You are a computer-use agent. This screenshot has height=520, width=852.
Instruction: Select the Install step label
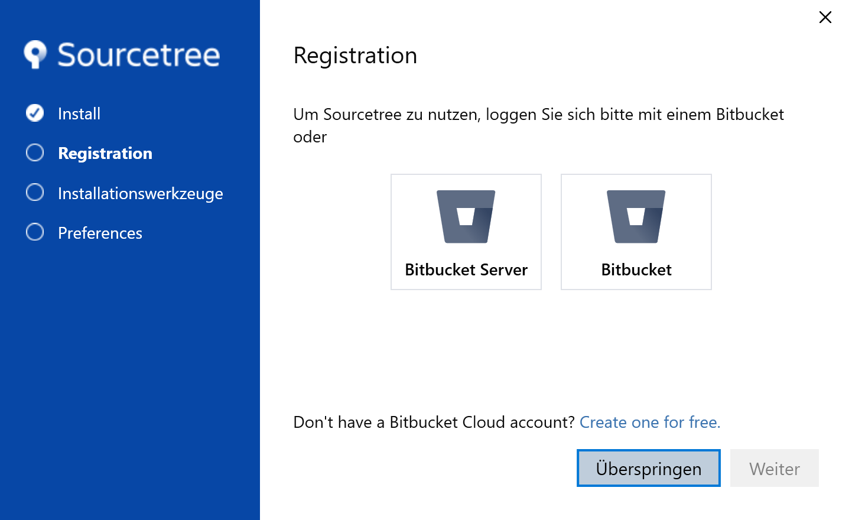(79, 113)
